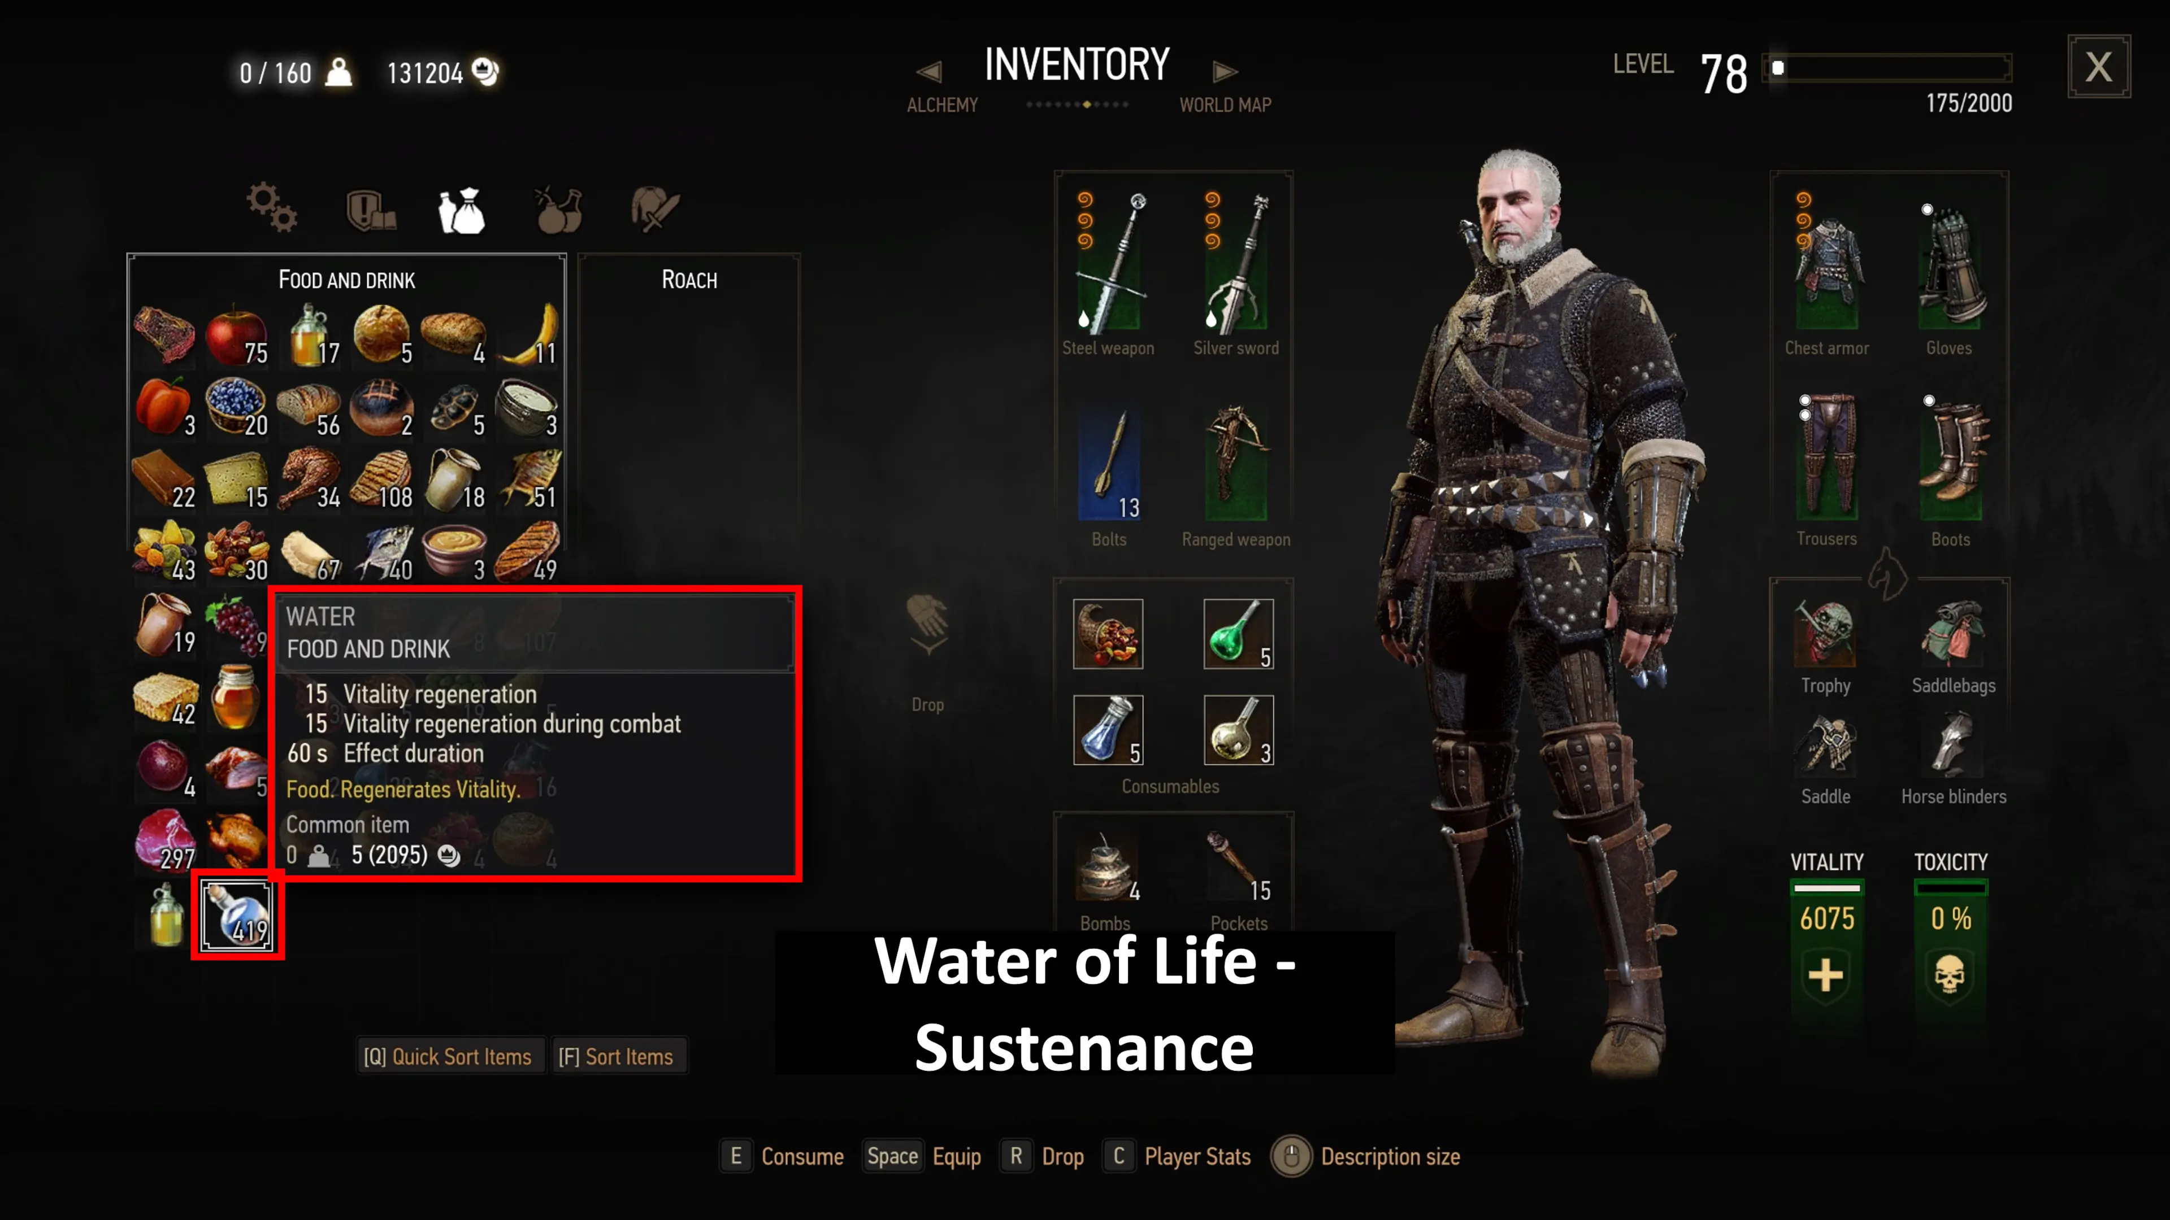This screenshot has width=2170, height=1220.
Task: Open the weapons and armor inventory tab
Action: click(x=656, y=209)
